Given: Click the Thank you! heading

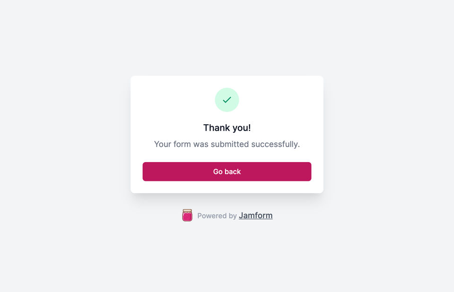Looking at the screenshot, I should 227,128.
